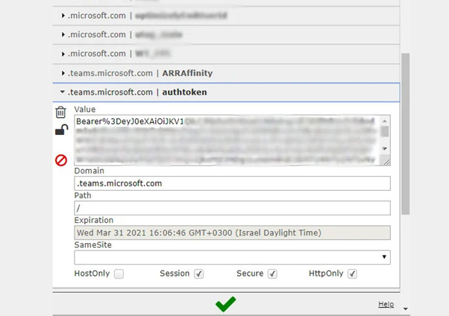Click the trash icon to delete cookie
The width and height of the screenshot is (449, 316).
click(61, 113)
